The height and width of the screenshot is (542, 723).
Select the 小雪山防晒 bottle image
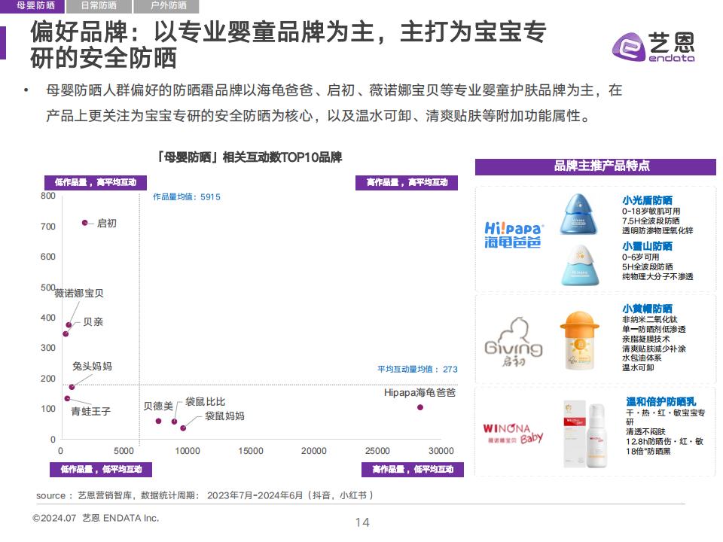point(580,266)
